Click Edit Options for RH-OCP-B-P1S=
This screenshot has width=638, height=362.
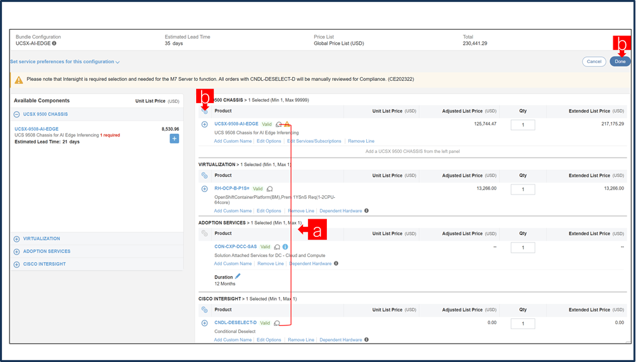(x=269, y=210)
